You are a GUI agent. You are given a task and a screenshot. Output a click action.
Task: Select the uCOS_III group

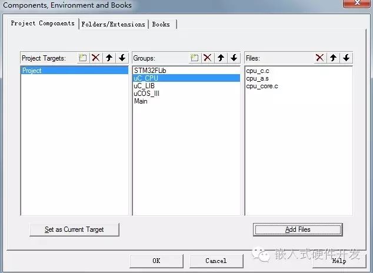coord(186,94)
